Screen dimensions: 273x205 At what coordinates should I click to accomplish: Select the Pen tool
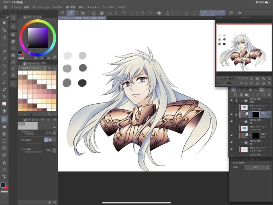(4, 73)
